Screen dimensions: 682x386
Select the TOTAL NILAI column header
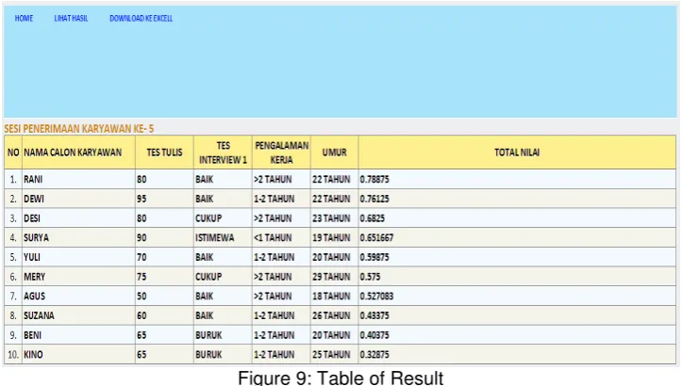tap(517, 153)
